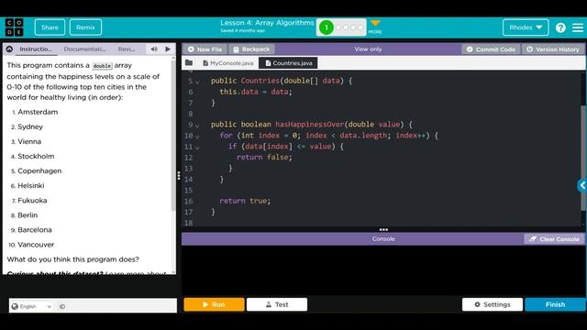Open the Backpack button

[x=251, y=49]
